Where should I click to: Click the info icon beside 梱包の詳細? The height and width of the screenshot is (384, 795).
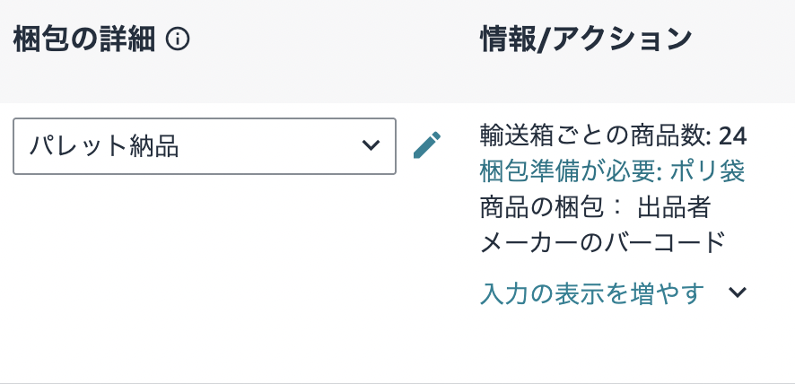tap(178, 39)
